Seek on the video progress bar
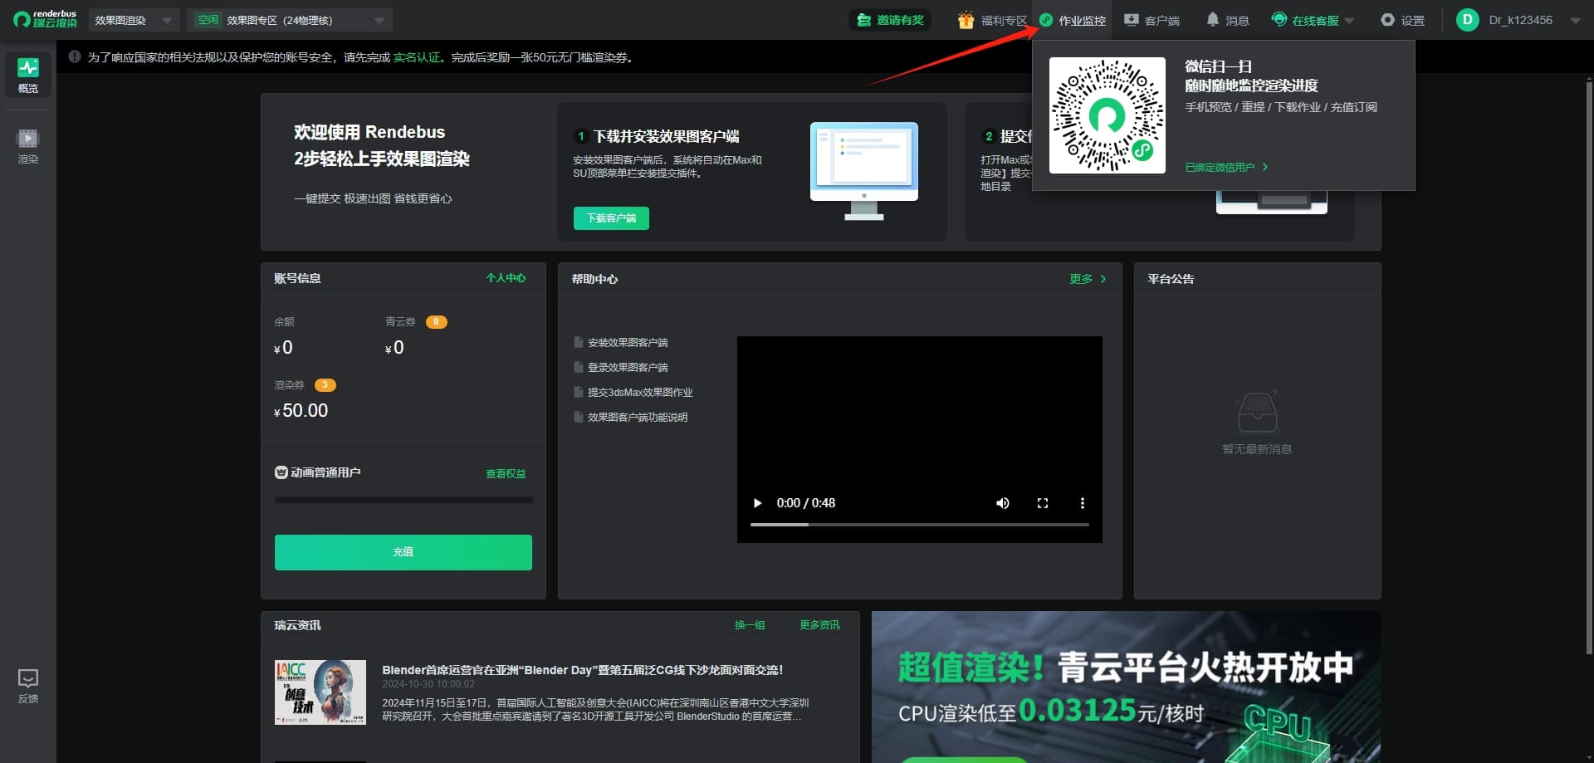 point(920,525)
